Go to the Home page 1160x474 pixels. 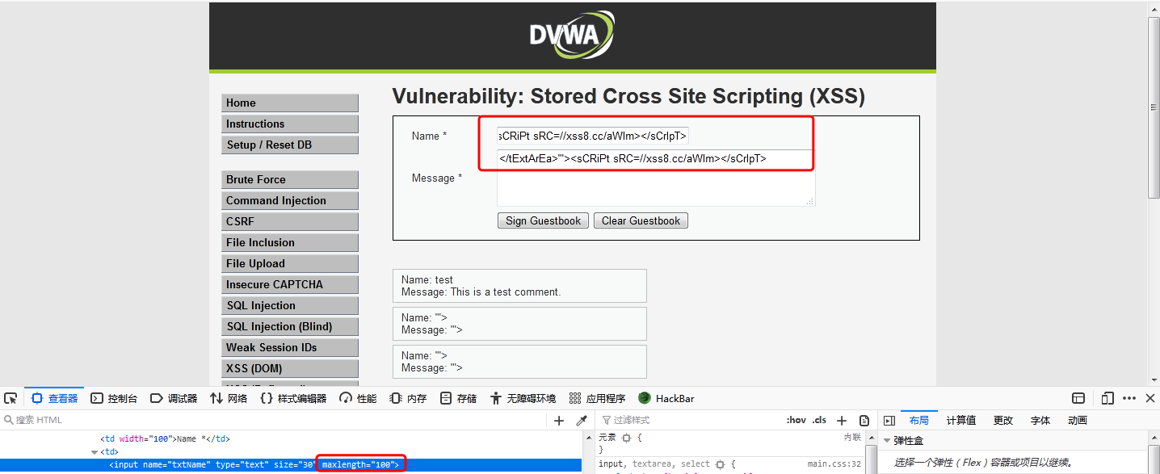point(290,103)
